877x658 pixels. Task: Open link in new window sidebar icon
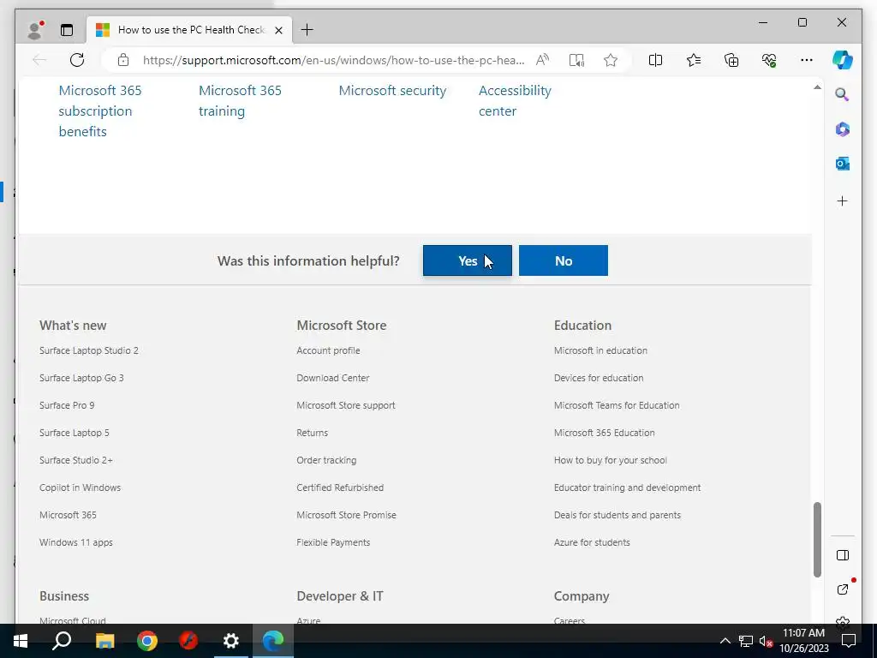tap(843, 589)
